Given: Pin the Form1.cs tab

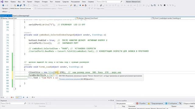Looking at the screenshot, I should (x=9, y=16).
